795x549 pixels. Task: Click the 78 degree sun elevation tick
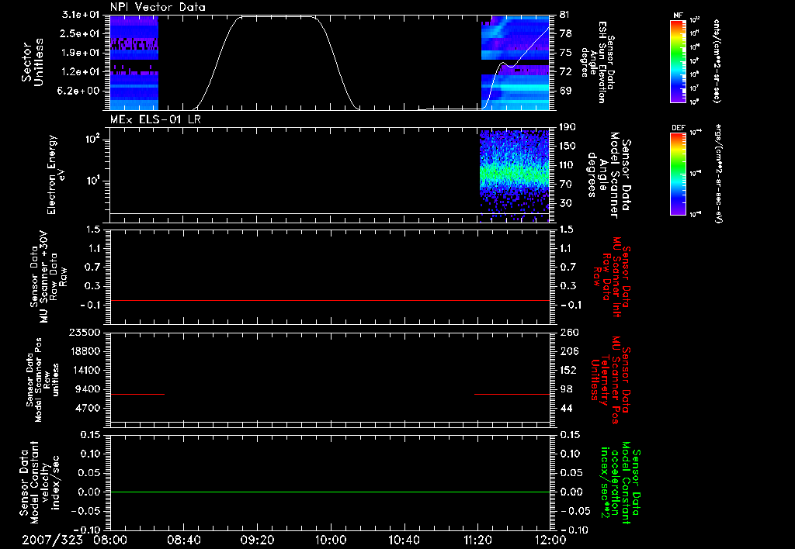pyautogui.click(x=565, y=33)
